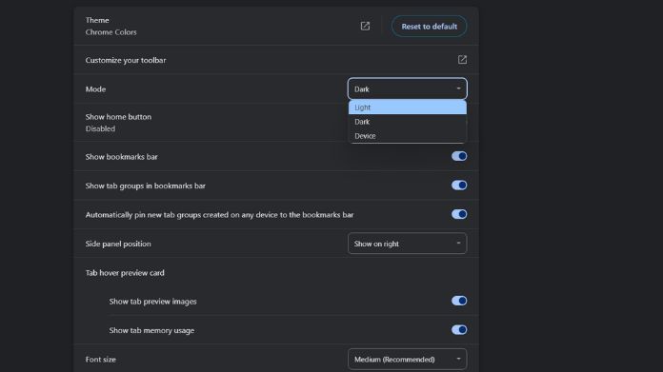Click Reset to default button
The width and height of the screenshot is (663, 372).
[430, 27]
